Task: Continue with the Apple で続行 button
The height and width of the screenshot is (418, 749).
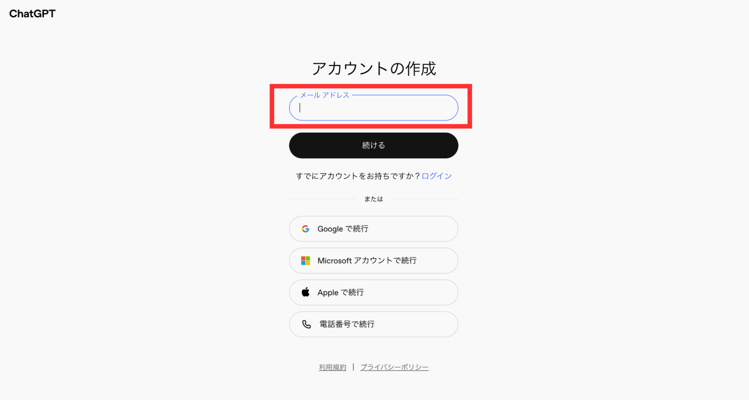Action: point(373,293)
